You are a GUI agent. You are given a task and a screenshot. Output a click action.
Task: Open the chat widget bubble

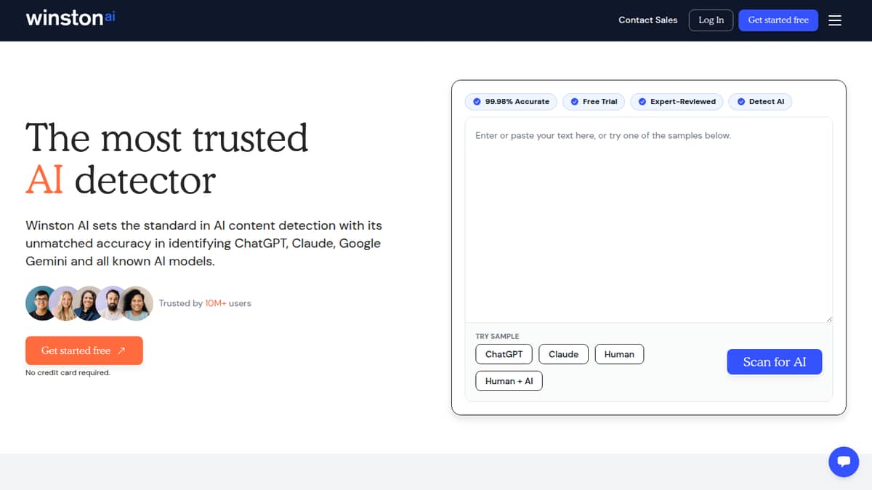pos(844,462)
